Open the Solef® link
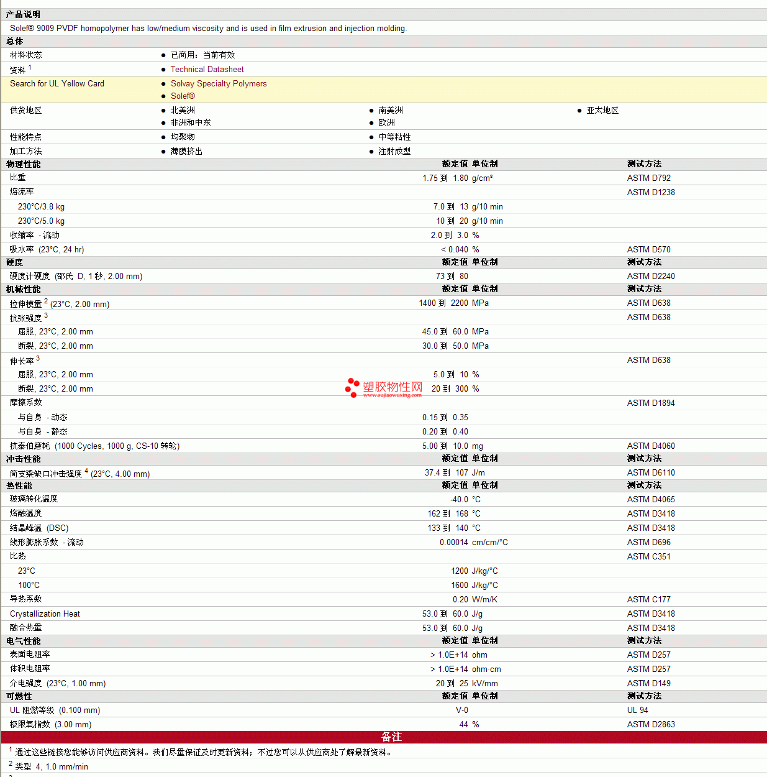Viewport: 767px width, 777px height. [183, 96]
